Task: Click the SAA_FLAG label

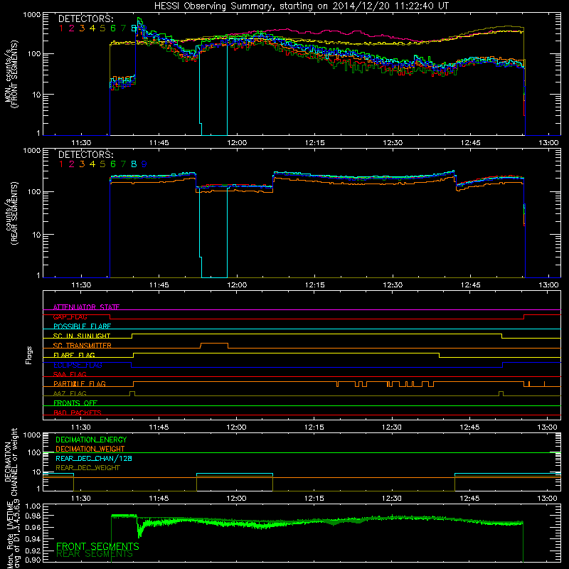Action: pos(70,374)
